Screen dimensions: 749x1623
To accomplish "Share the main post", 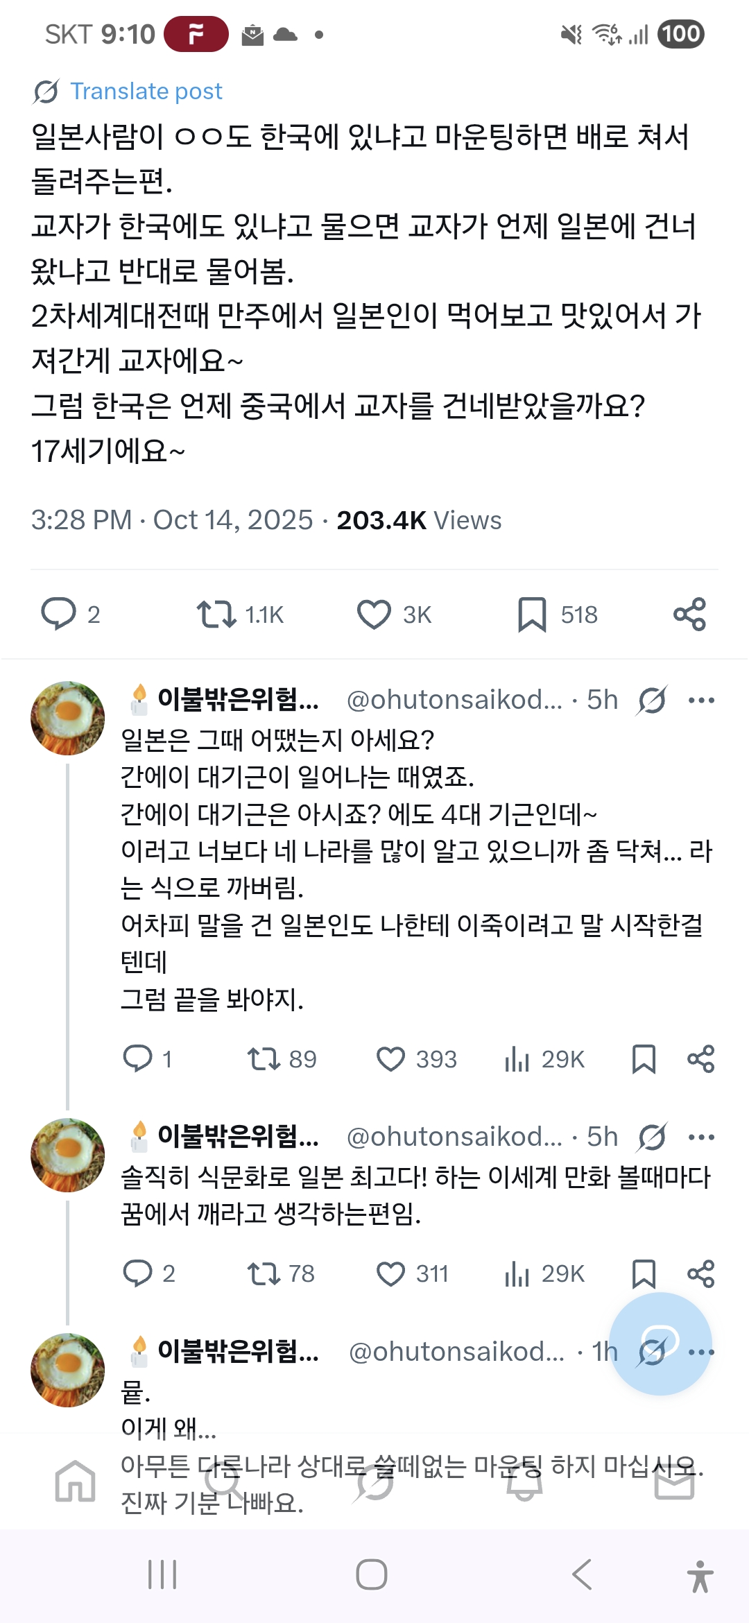I will (689, 614).
